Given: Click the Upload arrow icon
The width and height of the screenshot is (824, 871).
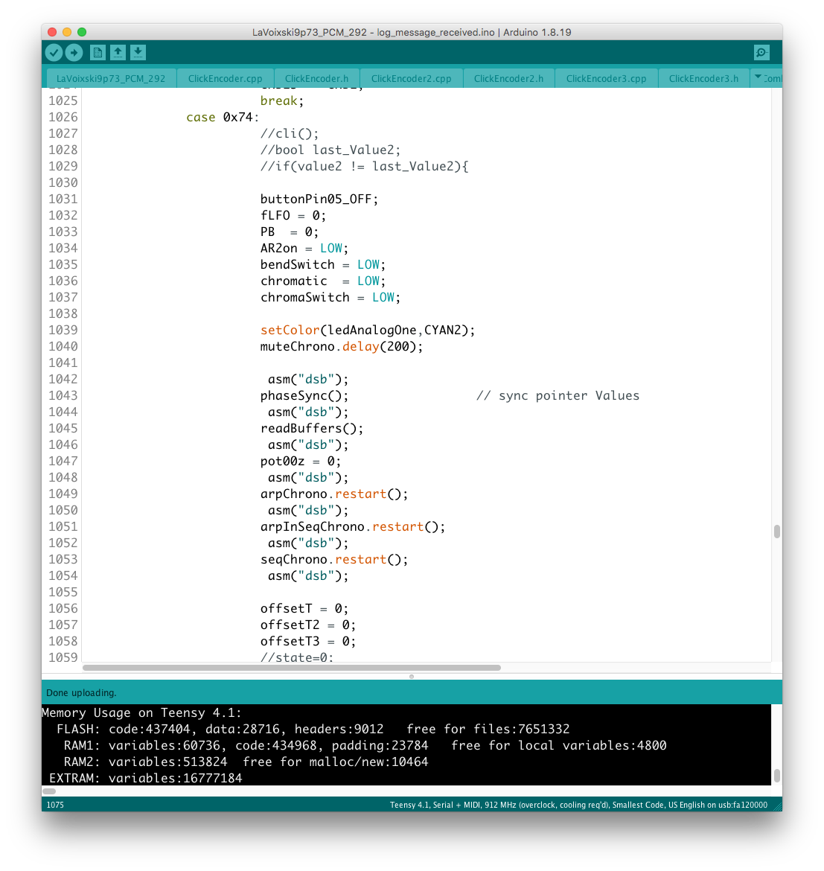Looking at the screenshot, I should coord(74,52).
